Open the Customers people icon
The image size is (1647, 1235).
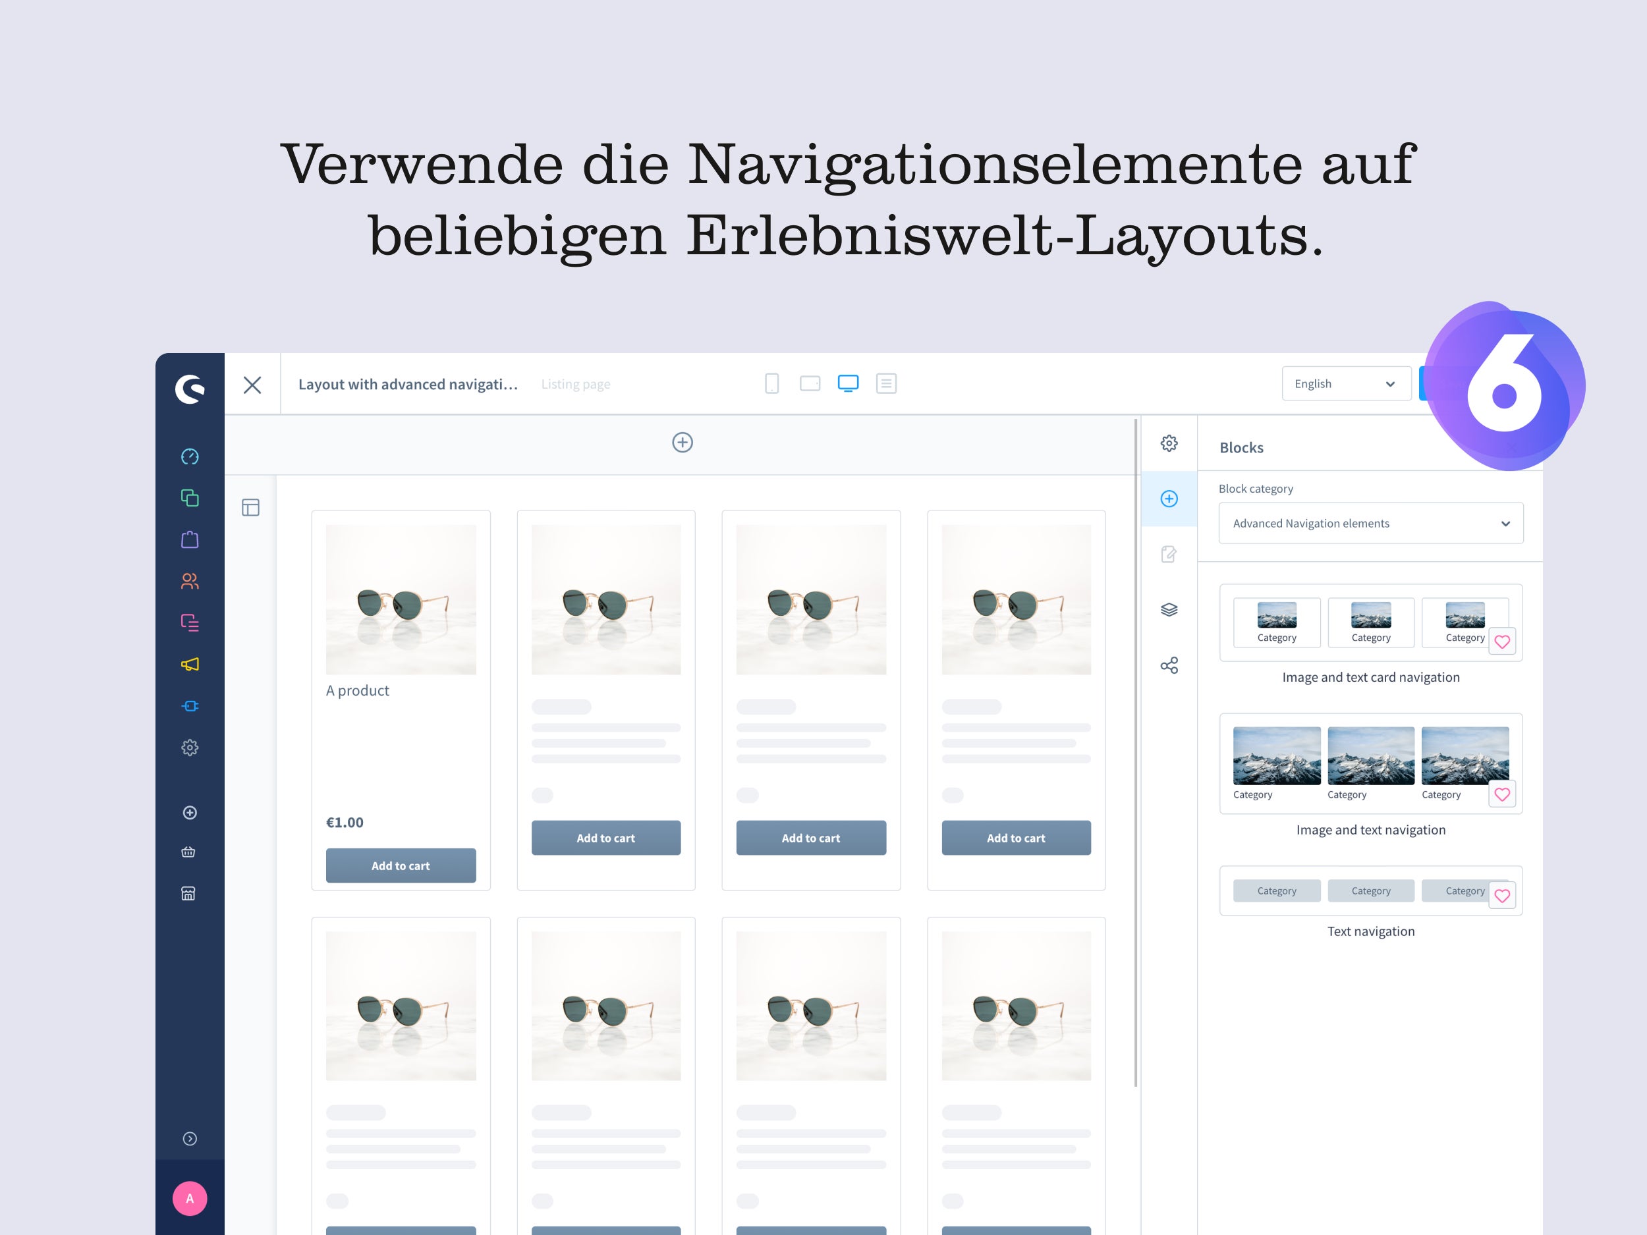coord(190,582)
